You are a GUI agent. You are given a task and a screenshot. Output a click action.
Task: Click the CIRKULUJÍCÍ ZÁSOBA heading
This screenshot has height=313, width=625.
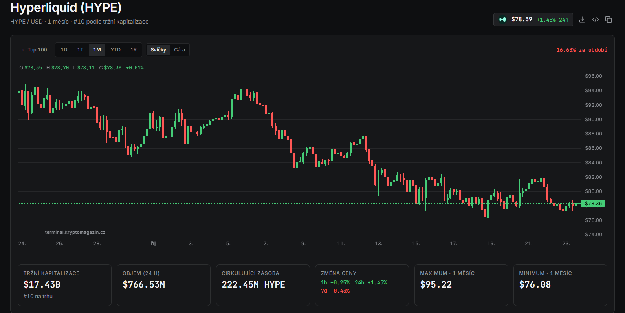(250, 273)
